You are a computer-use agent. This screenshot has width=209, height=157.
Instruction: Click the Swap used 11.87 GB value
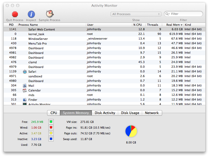tap(86, 139)
